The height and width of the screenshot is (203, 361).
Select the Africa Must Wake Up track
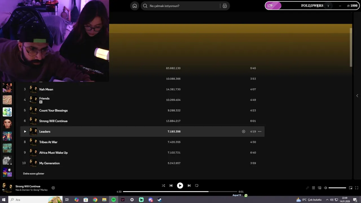tap(53, 153)
